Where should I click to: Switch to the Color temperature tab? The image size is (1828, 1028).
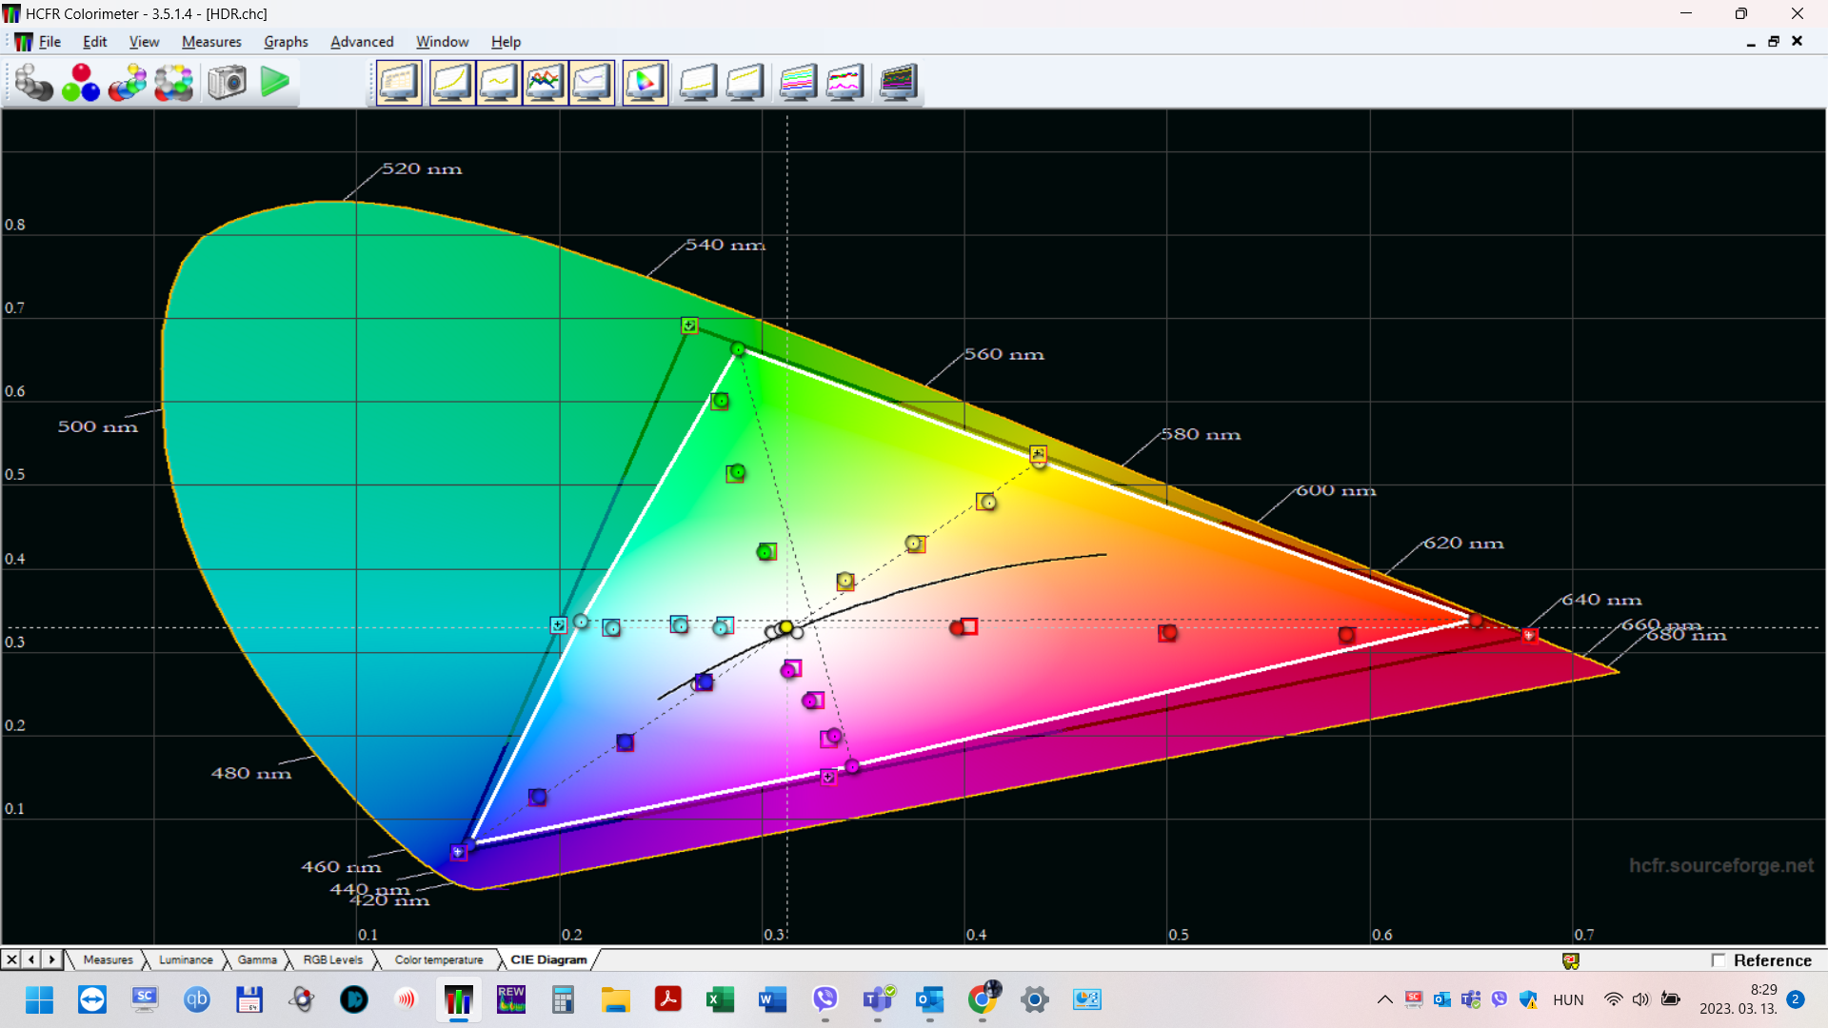[439, 959]
